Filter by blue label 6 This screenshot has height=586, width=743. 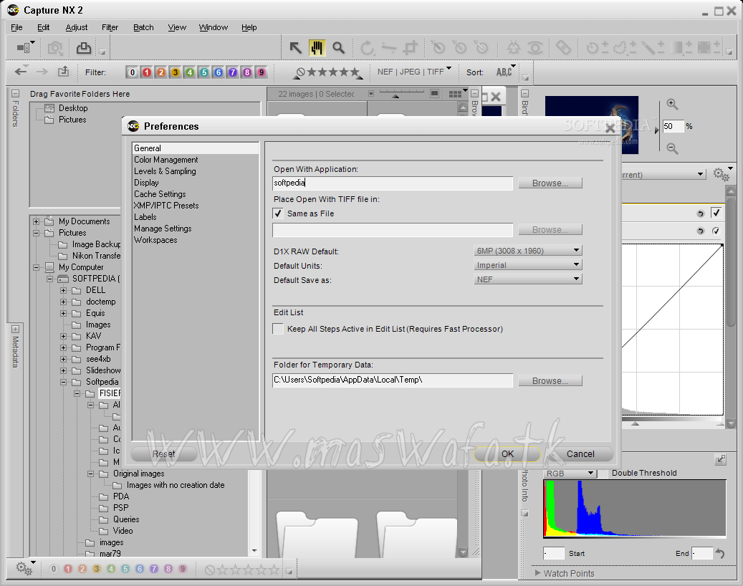pos(219,72)
